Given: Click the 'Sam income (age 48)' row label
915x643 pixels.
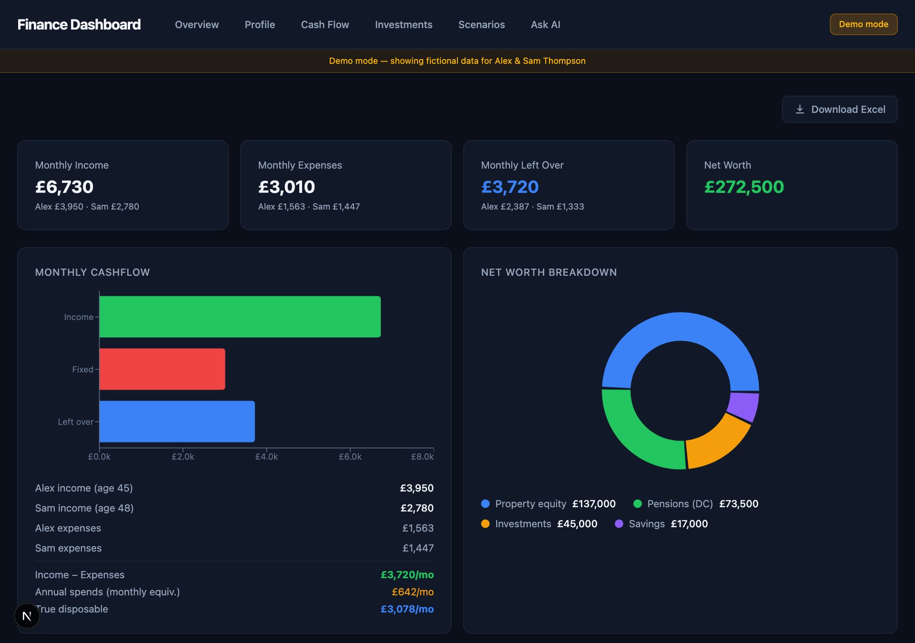Looking at the screenshot, I should pyautogui.click(x=84, y=508).
